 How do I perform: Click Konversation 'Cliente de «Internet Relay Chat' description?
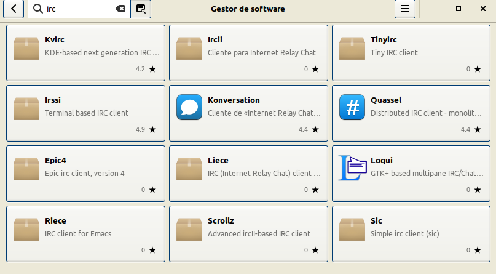point(264,113)
